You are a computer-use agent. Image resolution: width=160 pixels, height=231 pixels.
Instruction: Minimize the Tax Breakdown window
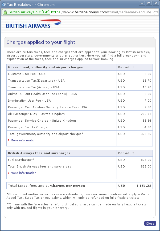point(142,3)
